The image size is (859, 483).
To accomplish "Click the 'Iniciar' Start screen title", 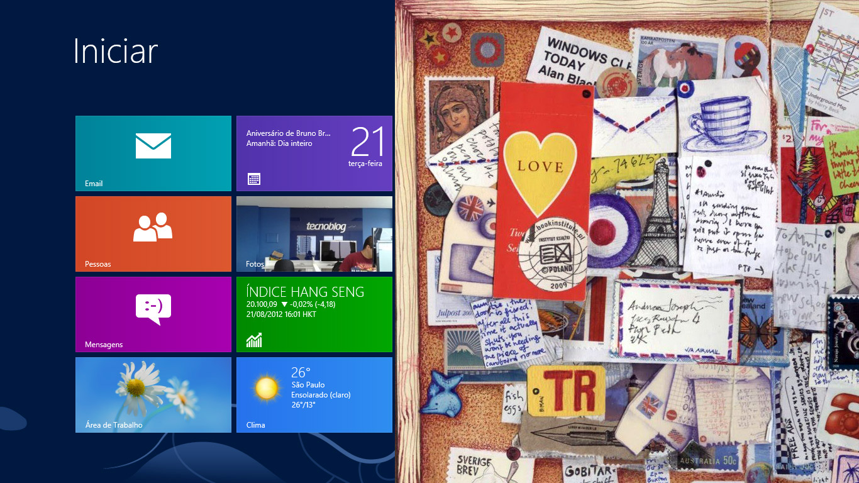I will tap(116, 51).
